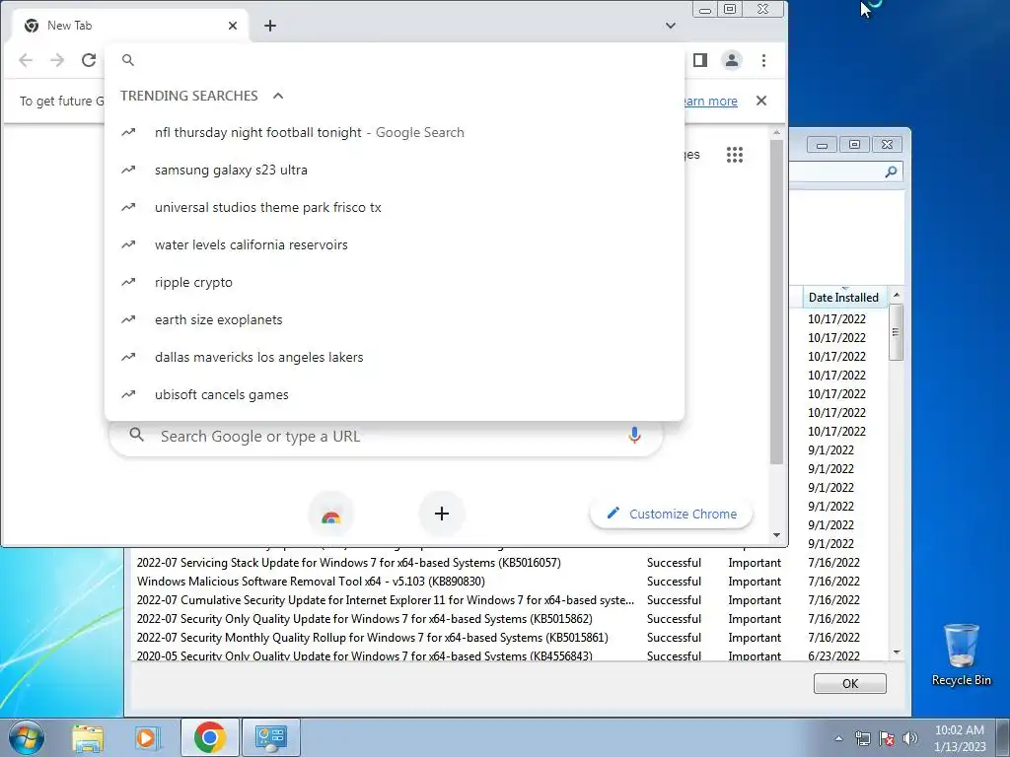Open a new tab with plus button
Screen dimensions: 1010x757
[x=270, y=26]
